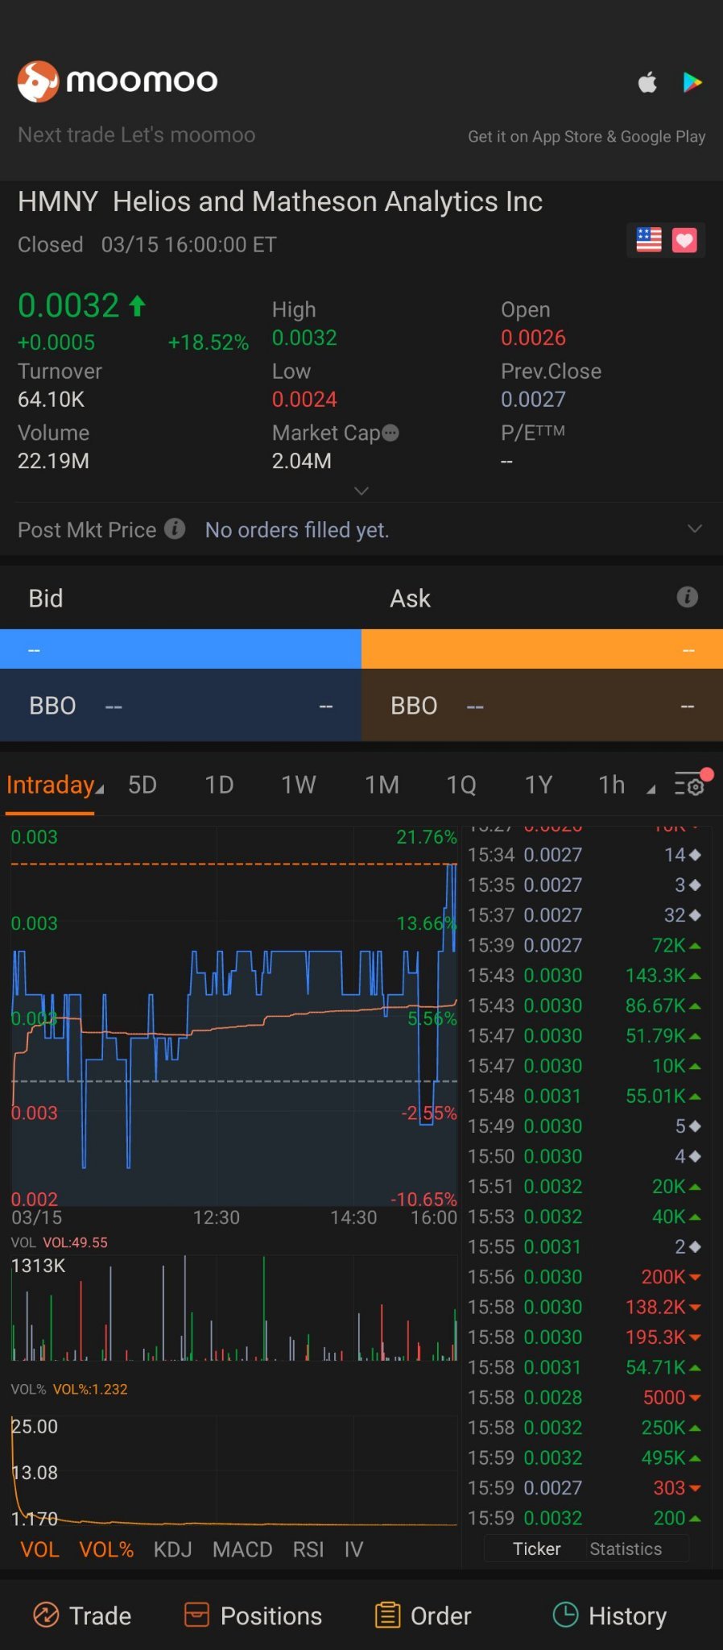
Task: Switch to the 1M chart tab
Action: click(x=382, y=785)
